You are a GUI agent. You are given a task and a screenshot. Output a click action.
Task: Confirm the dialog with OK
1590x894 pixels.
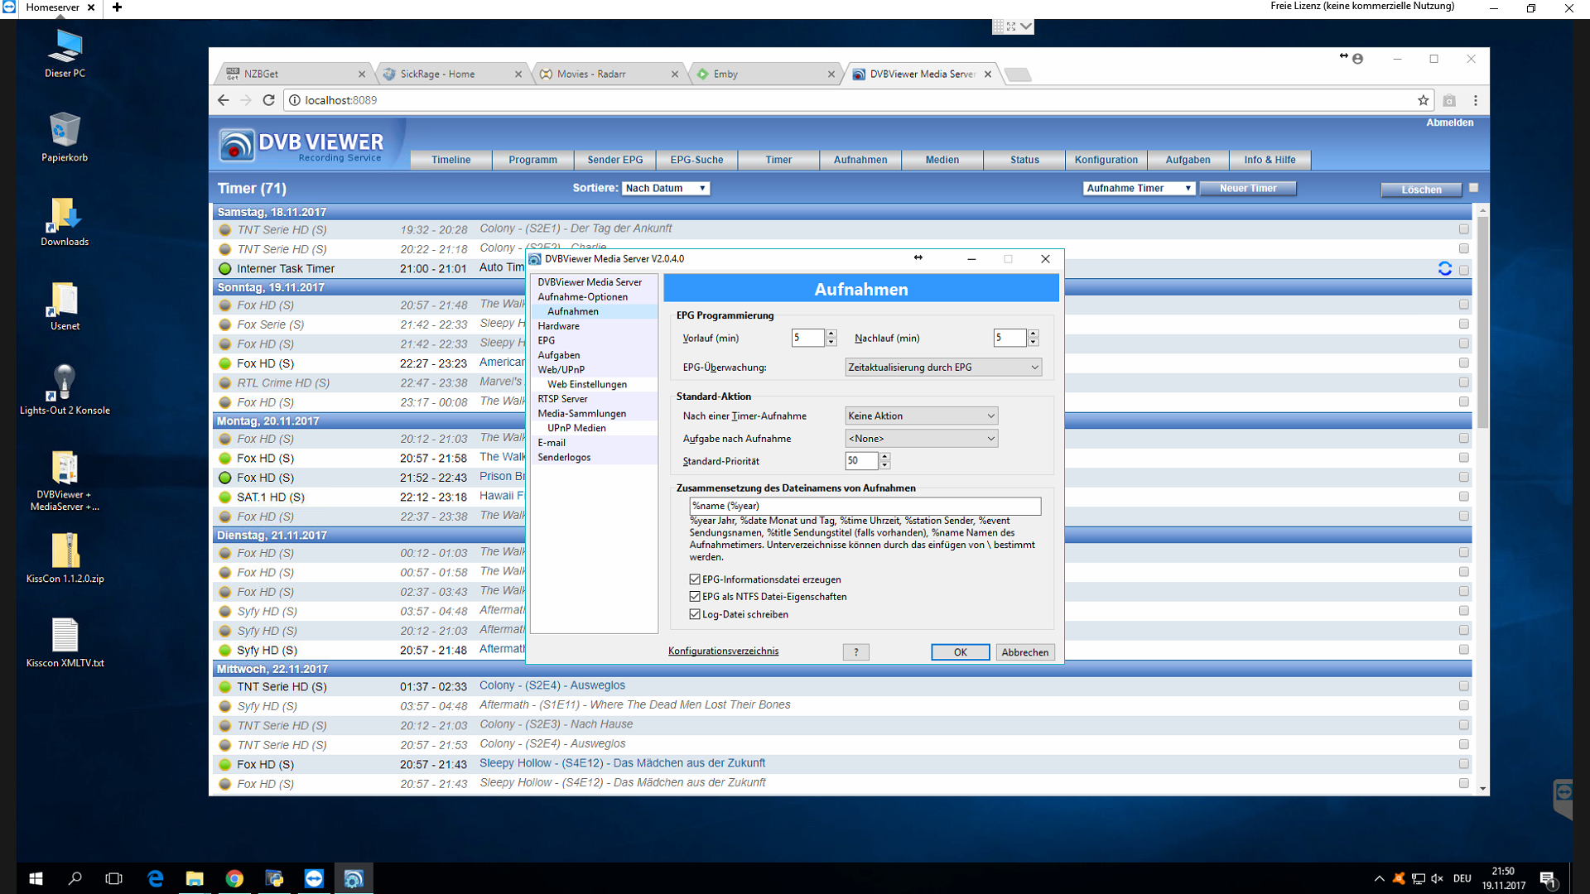click(x=960, y=652)
